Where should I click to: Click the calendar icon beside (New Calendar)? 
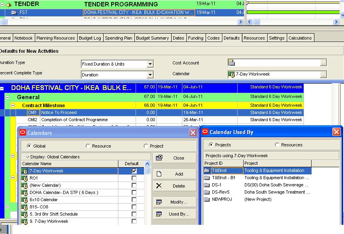(x=24, y=185)
